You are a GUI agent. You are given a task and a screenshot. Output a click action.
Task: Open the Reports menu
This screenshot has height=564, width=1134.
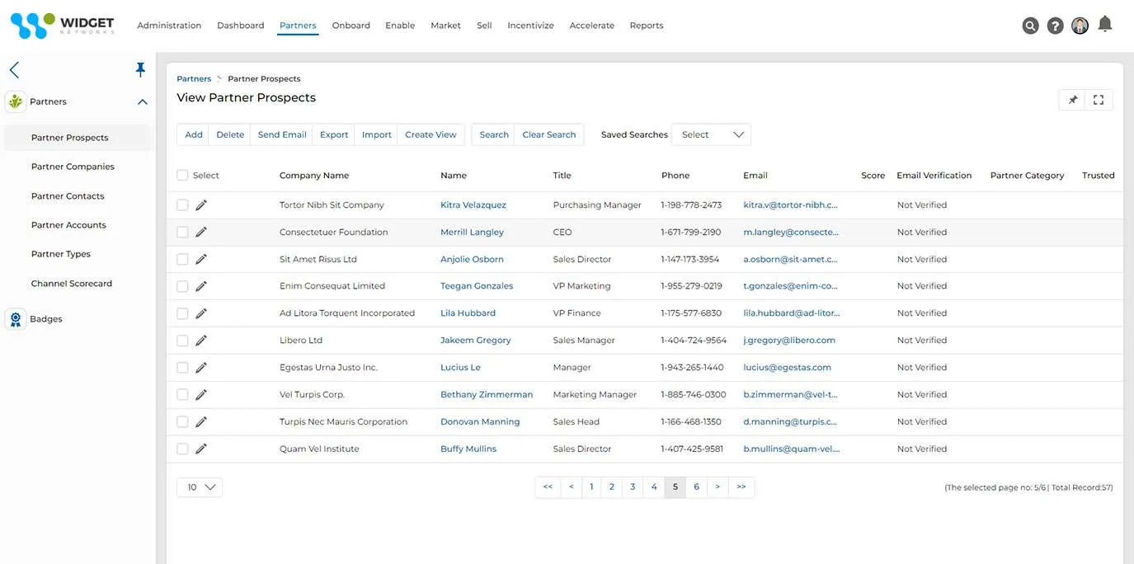647,25
